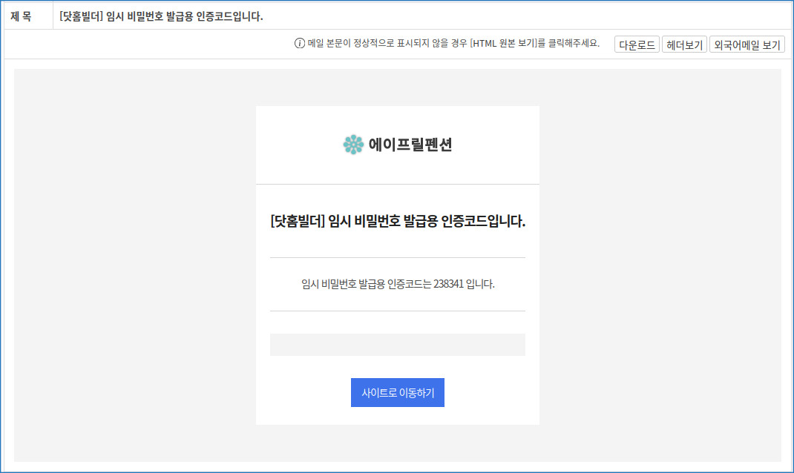Open header view with 헤더보기
Image resolution: width=794 pixels, height=473 pixels.
pyautogui.click(x=684, y=44)
